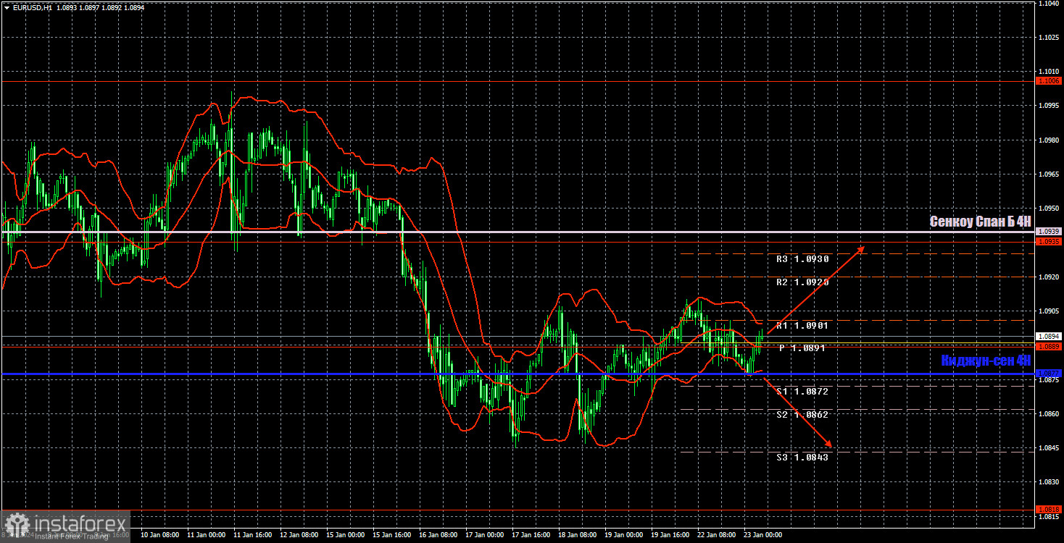Click the 19 Jan 00:00 time label
The width and height of the screenshot is (1064, 543).
[x=624, y=535]
